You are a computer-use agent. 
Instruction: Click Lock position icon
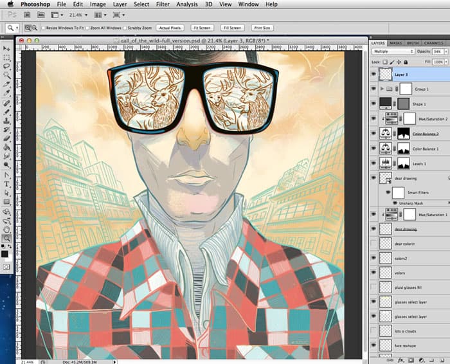click(399, 62)
